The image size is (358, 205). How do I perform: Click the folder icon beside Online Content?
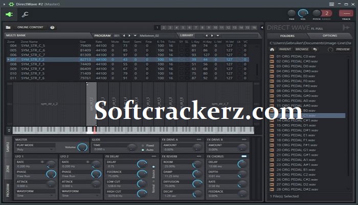(x=8, y=27)
